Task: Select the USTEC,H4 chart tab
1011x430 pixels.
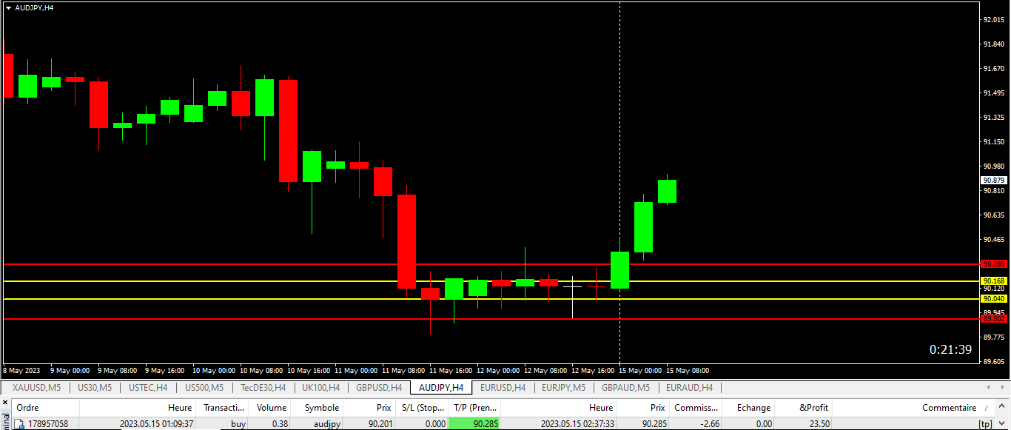Action: pyautogui.click(x=148, y=387)
